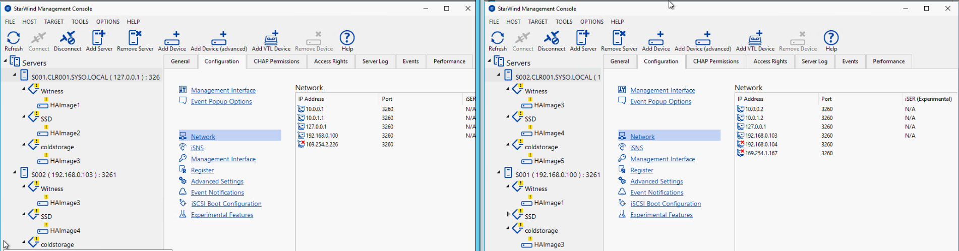Expand collapsed SSD node under S001 right window
The width and height of the screenshot is (959, 251).
tap(508, 214)
